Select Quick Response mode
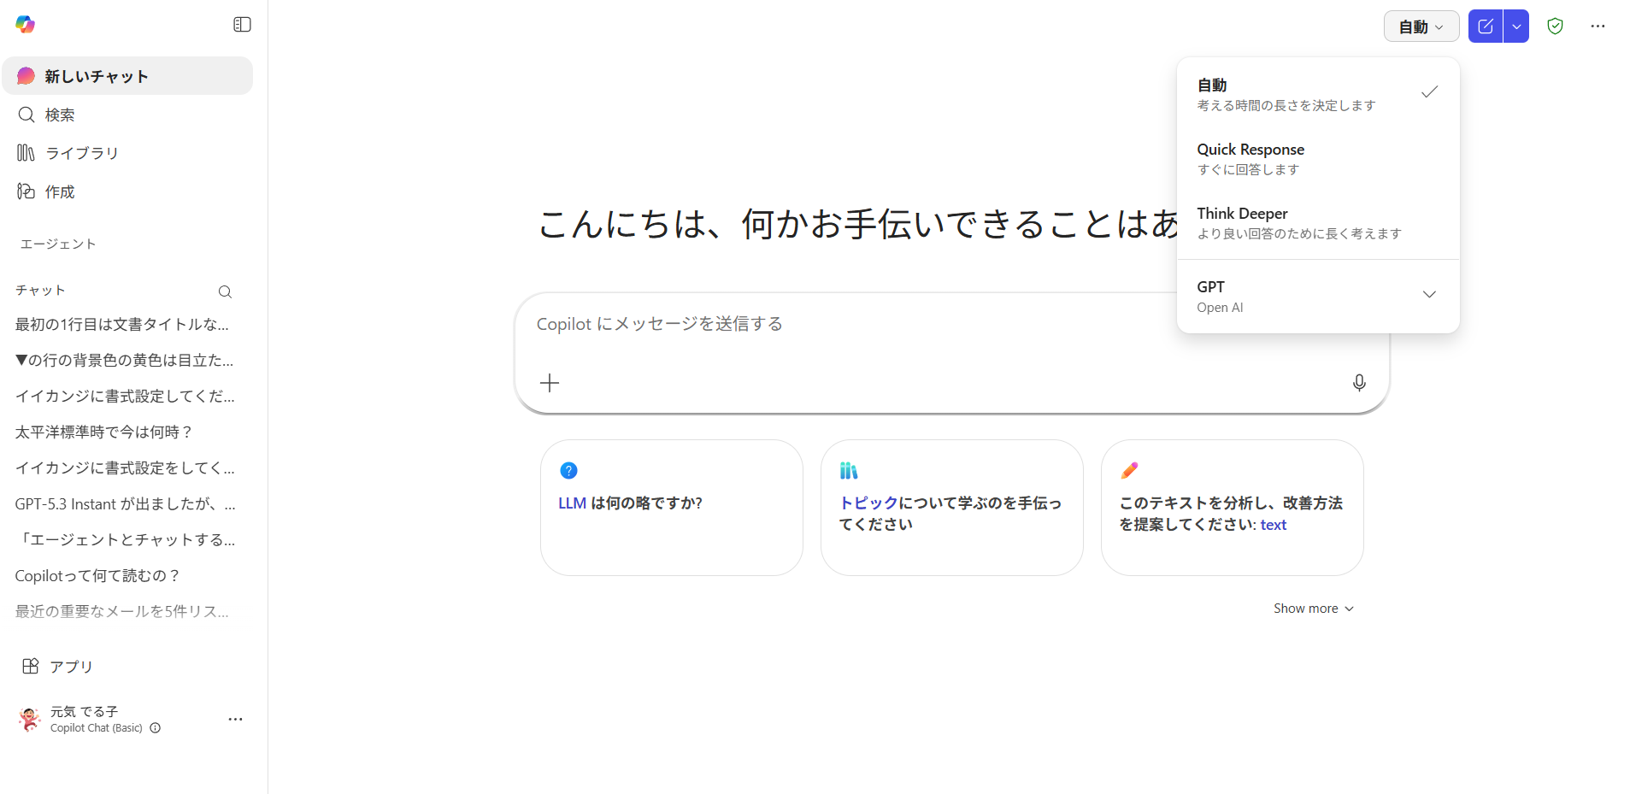The image size is (1630, 794). [x=1316, y=159]
